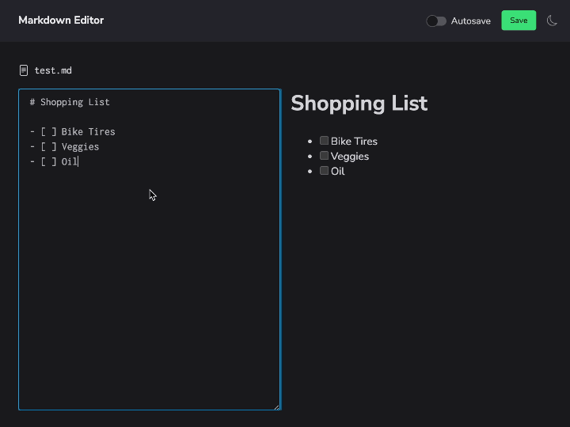570x427 pixels.
Task: Click the Shopping List heading in preview
Action: coord(359,104)
